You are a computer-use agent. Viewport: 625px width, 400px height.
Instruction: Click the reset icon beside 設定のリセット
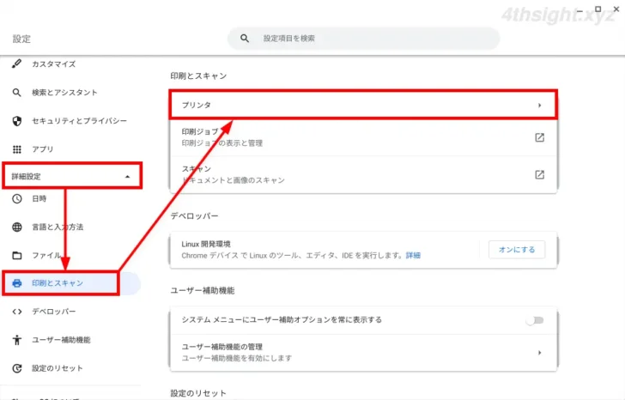click(17, 368)
